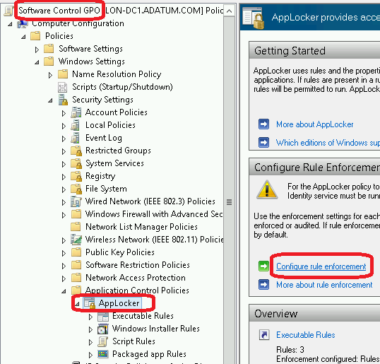Click the File System locked folder icon
This screenshot has height=364, width=380.
tap(76, 189)
